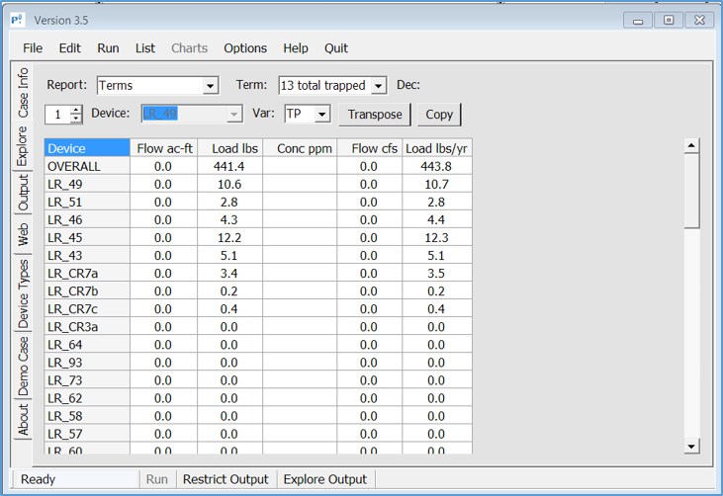Image resolution: width=723 pixels, height=496 pixels.
Task: Increment the device number spinner up arrow
Action: [76, 110]
